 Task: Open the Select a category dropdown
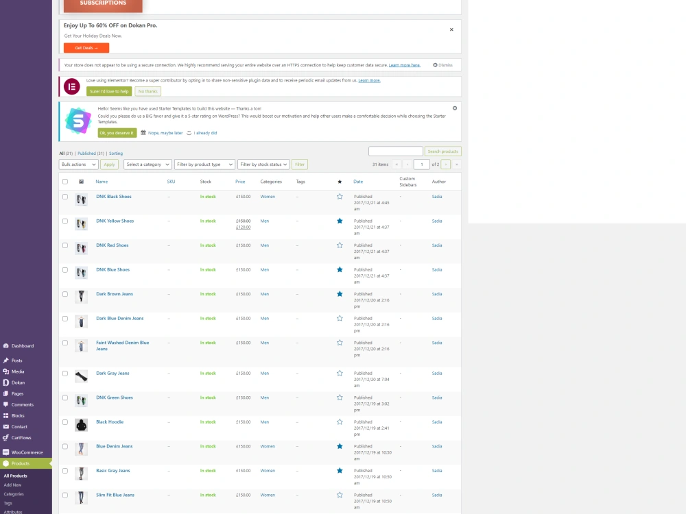(x=147, y=164)
